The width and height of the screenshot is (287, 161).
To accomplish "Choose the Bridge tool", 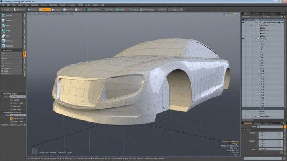I will click(9, 30).
